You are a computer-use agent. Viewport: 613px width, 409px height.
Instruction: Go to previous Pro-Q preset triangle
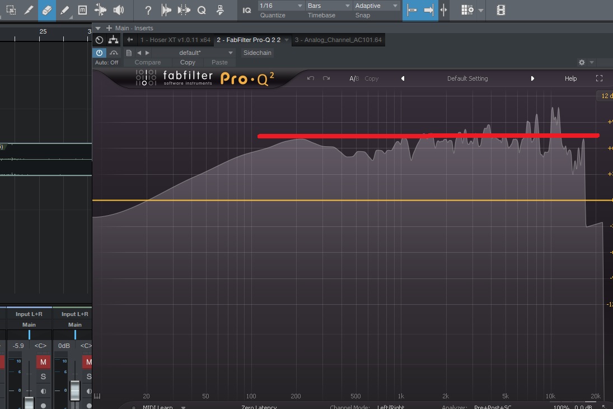[x=403, y=78]
